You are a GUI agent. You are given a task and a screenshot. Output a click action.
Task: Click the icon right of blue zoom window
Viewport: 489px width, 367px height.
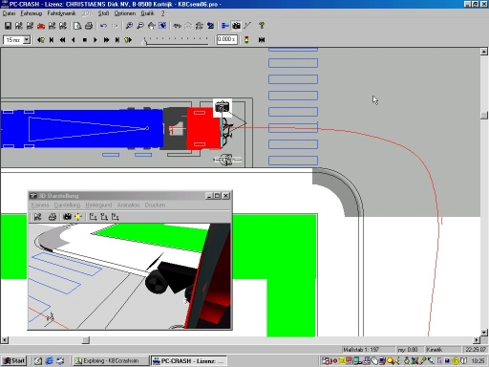(178, 26)
